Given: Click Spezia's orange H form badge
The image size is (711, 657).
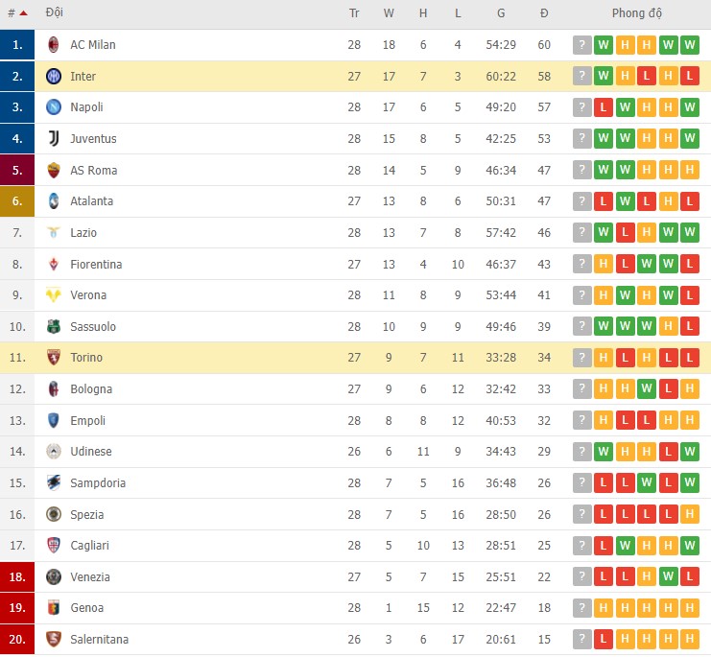Looking at the screenshot, I should tap(689, 515).
